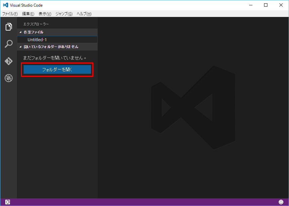Open the ヘルプ(H) menu

pos(84,14)
